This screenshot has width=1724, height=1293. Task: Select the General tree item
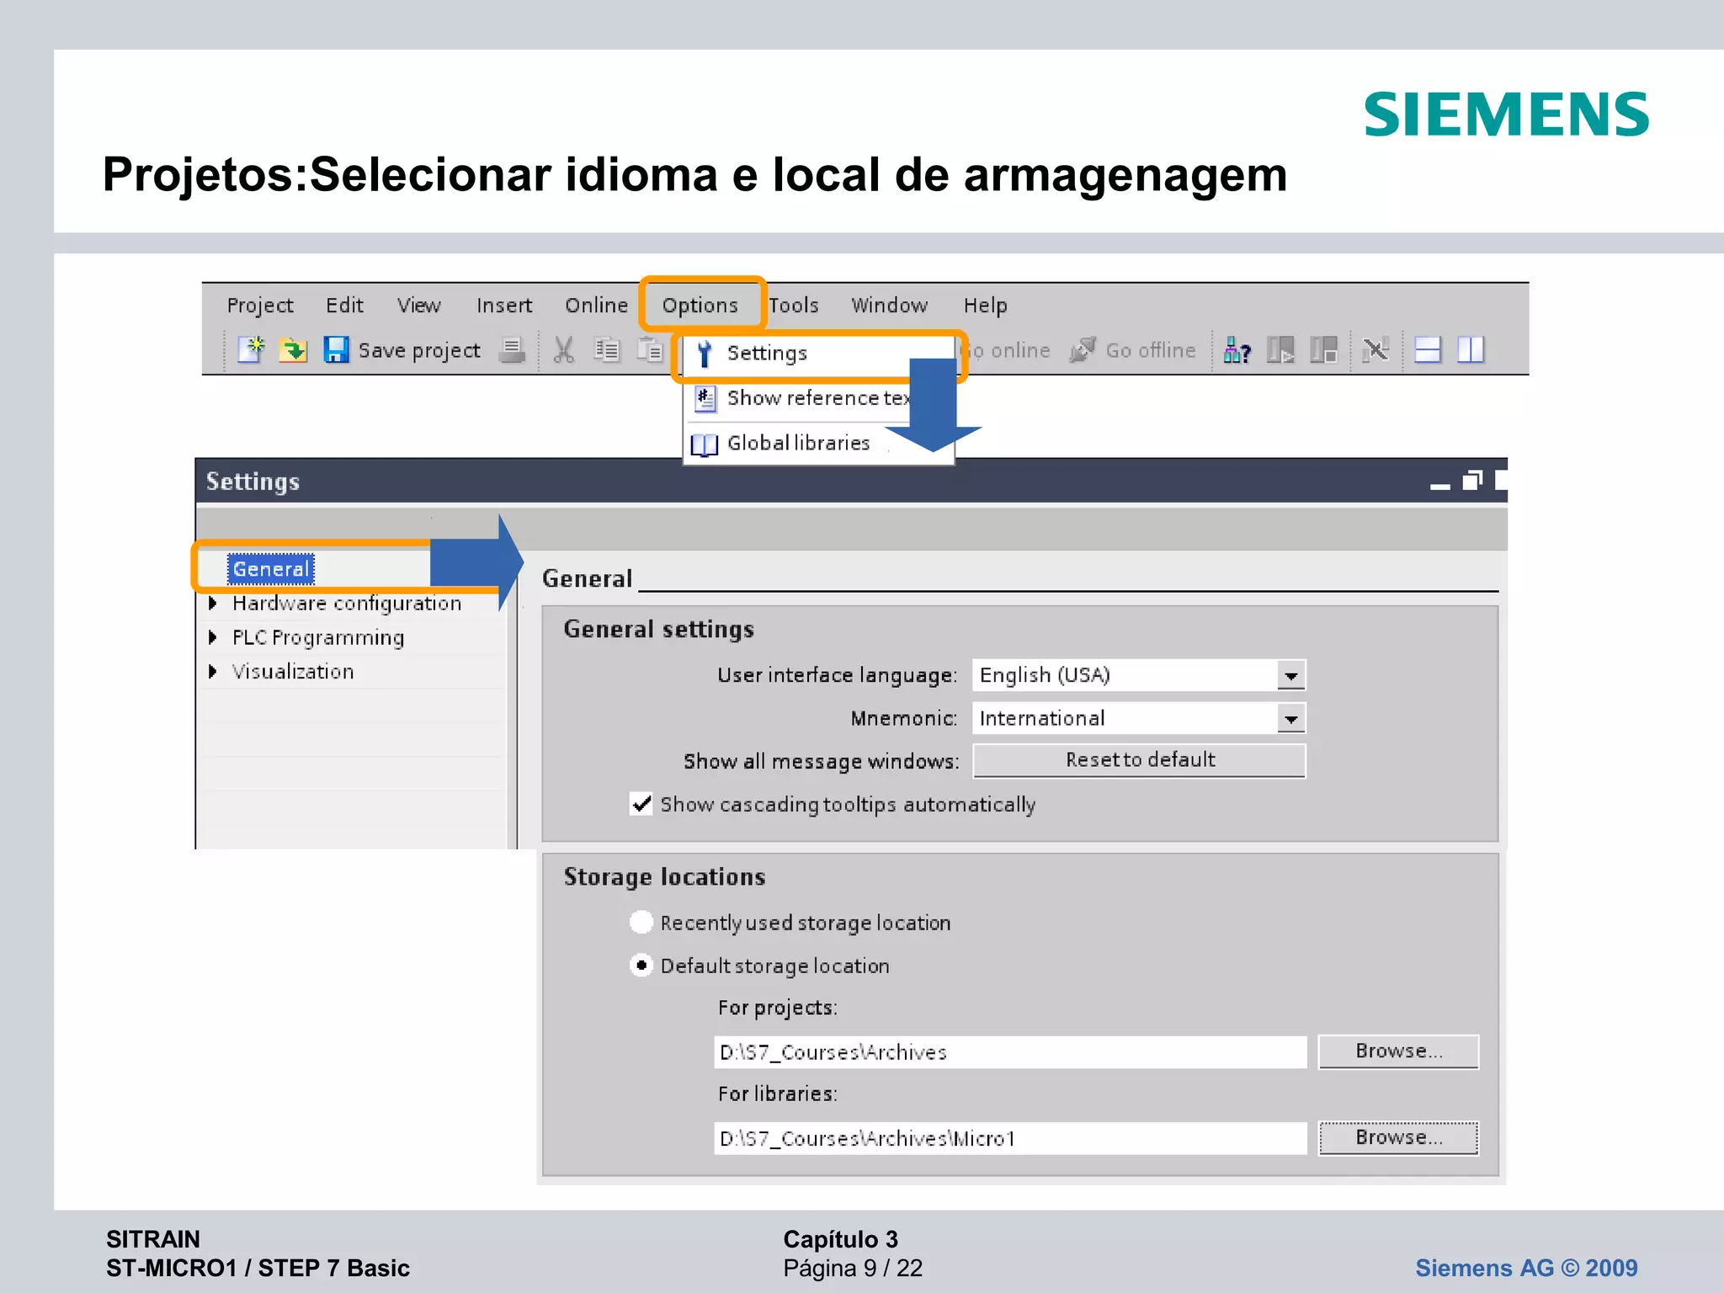click(271, 569)
